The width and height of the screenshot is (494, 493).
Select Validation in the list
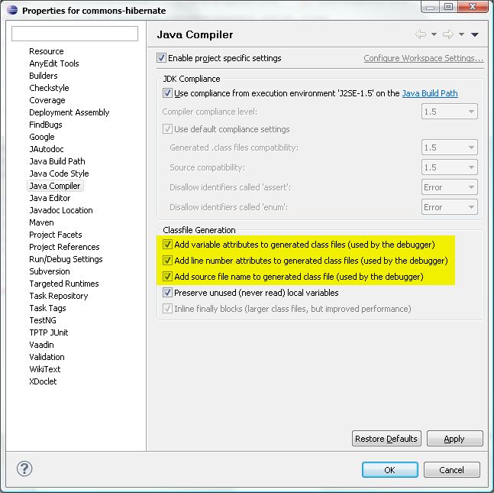pos(47,357)
